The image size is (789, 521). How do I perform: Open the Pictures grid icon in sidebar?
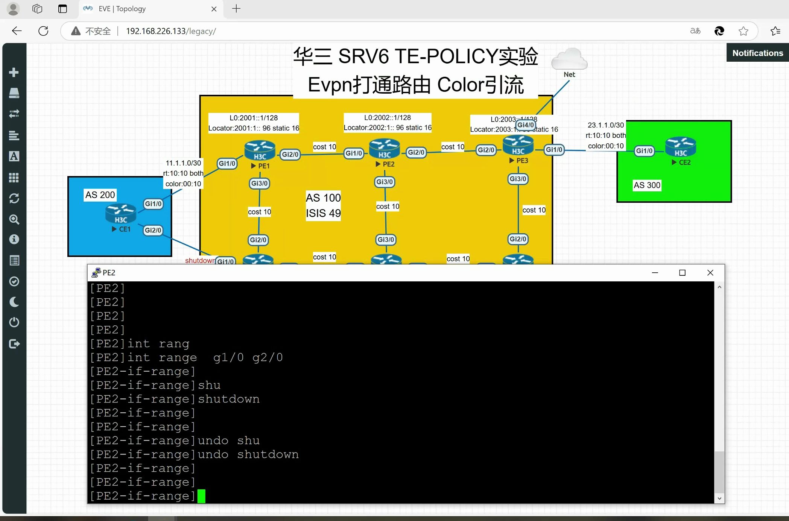14,178
